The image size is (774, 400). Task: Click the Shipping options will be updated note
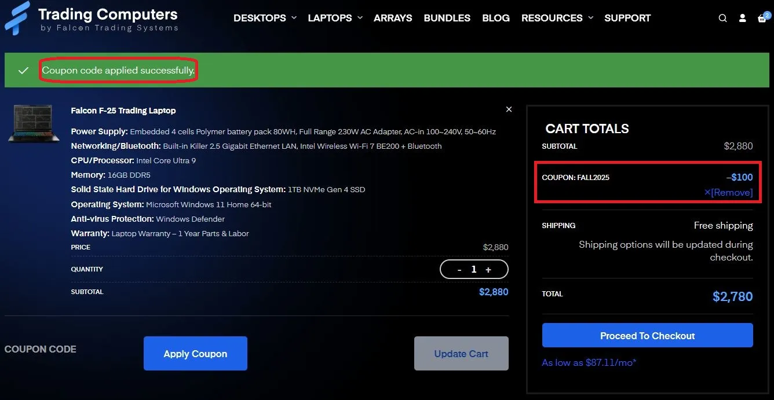pos(666,251)
